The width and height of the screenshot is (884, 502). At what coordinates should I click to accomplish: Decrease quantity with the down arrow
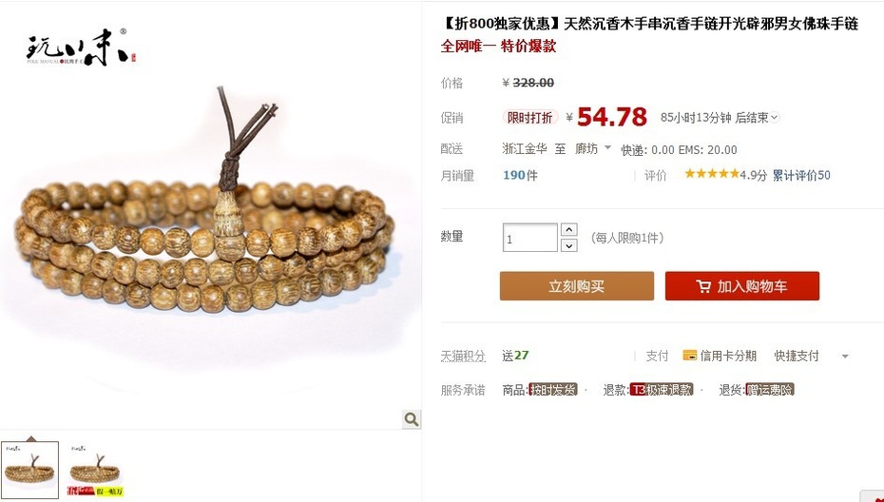(568, 245)
